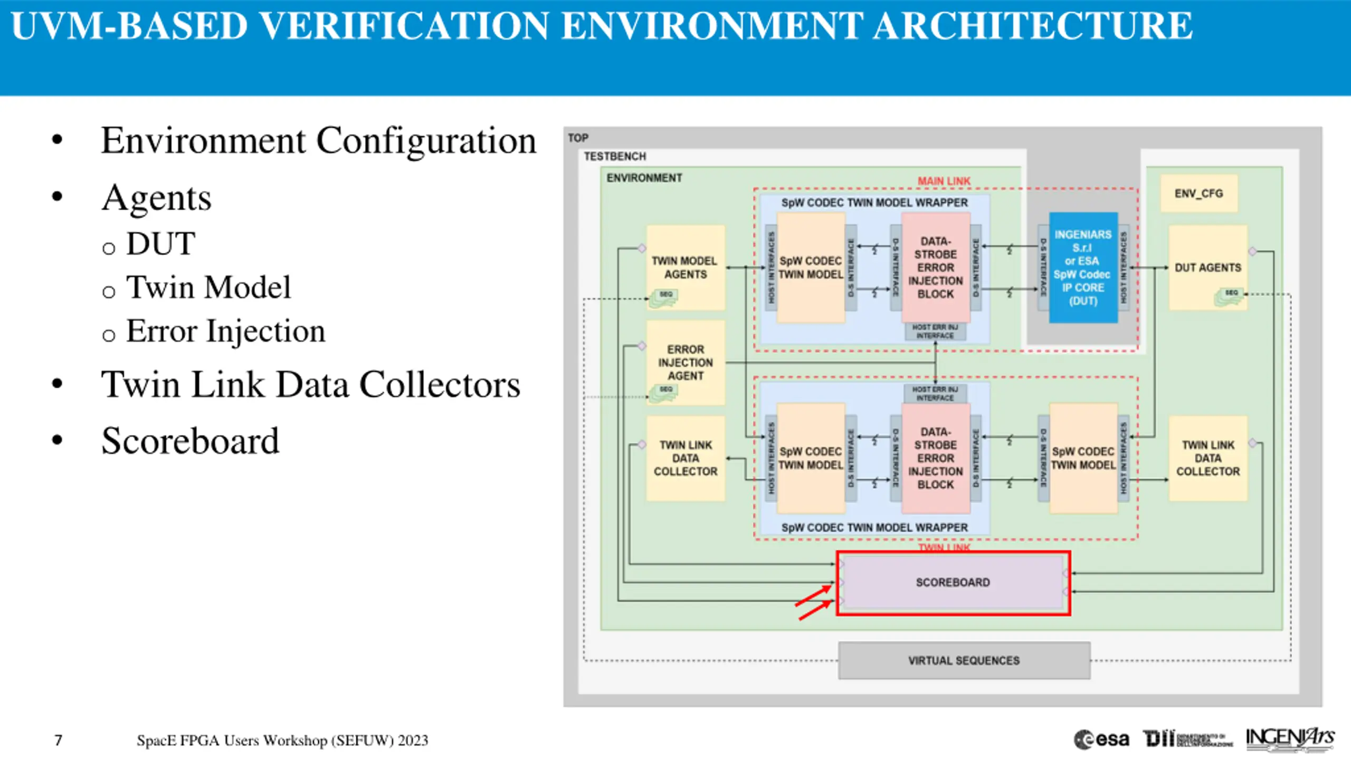Click the IngeniArs logo in the footer
Image resolution: width=1351 pixels, height=760 pixels.
1290,739
